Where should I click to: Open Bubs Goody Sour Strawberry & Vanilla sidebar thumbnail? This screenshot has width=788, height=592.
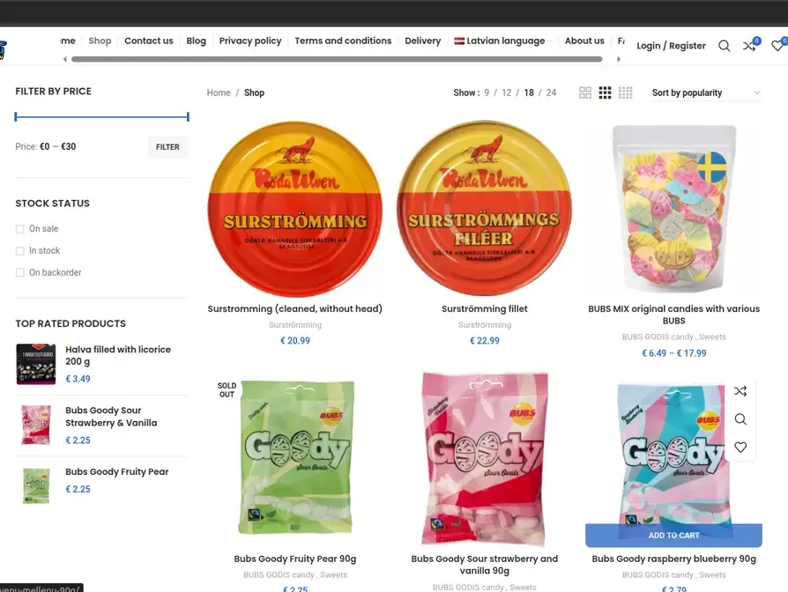tap(36, 425)
